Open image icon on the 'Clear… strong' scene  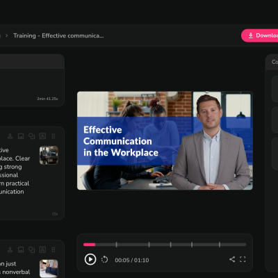tap(21, 136)
